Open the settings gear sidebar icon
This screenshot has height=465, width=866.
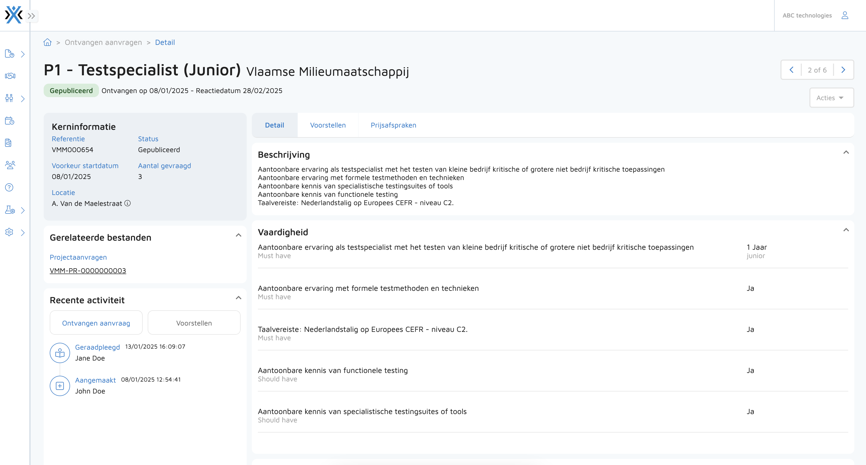pyautogui.click(x=9, y=232)
